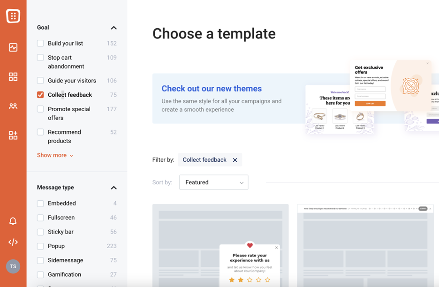Expand Show more goals
Image resolution: width=439 pixels, height=287 pixels.
click(55, 155)
